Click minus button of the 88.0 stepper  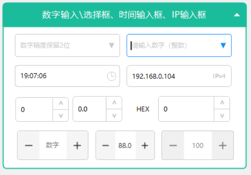point(105,145)
